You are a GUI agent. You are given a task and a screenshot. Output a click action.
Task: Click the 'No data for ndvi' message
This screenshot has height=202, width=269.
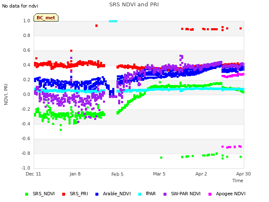coord(20,6)
